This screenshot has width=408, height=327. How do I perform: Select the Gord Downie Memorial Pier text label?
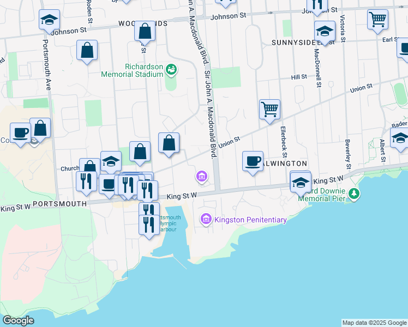(x=322, y=195)
